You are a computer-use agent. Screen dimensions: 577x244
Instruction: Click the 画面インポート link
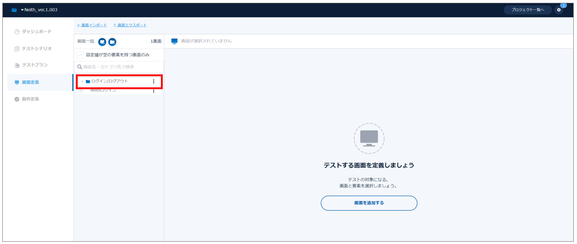click(x=93, y=25)
